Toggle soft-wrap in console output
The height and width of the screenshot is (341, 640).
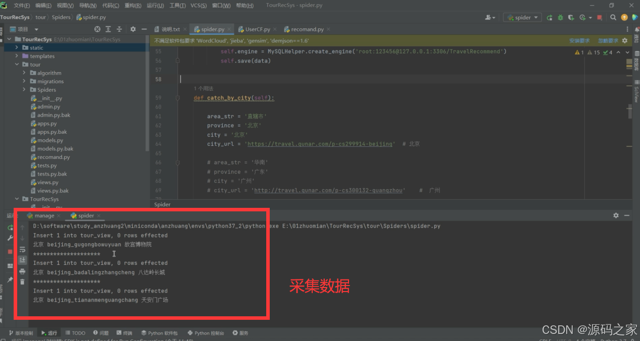pos(22,250)
